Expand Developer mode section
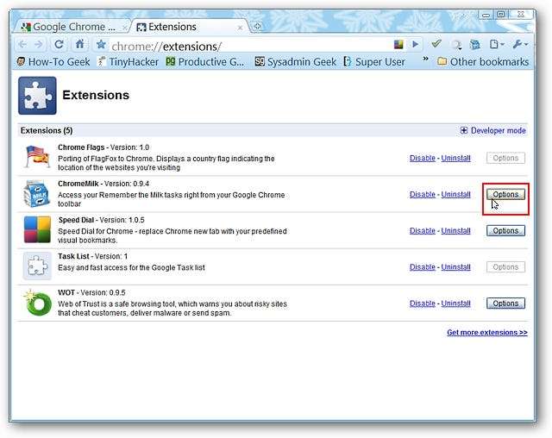This screenshot has width=552, height=438. point(492,130)
